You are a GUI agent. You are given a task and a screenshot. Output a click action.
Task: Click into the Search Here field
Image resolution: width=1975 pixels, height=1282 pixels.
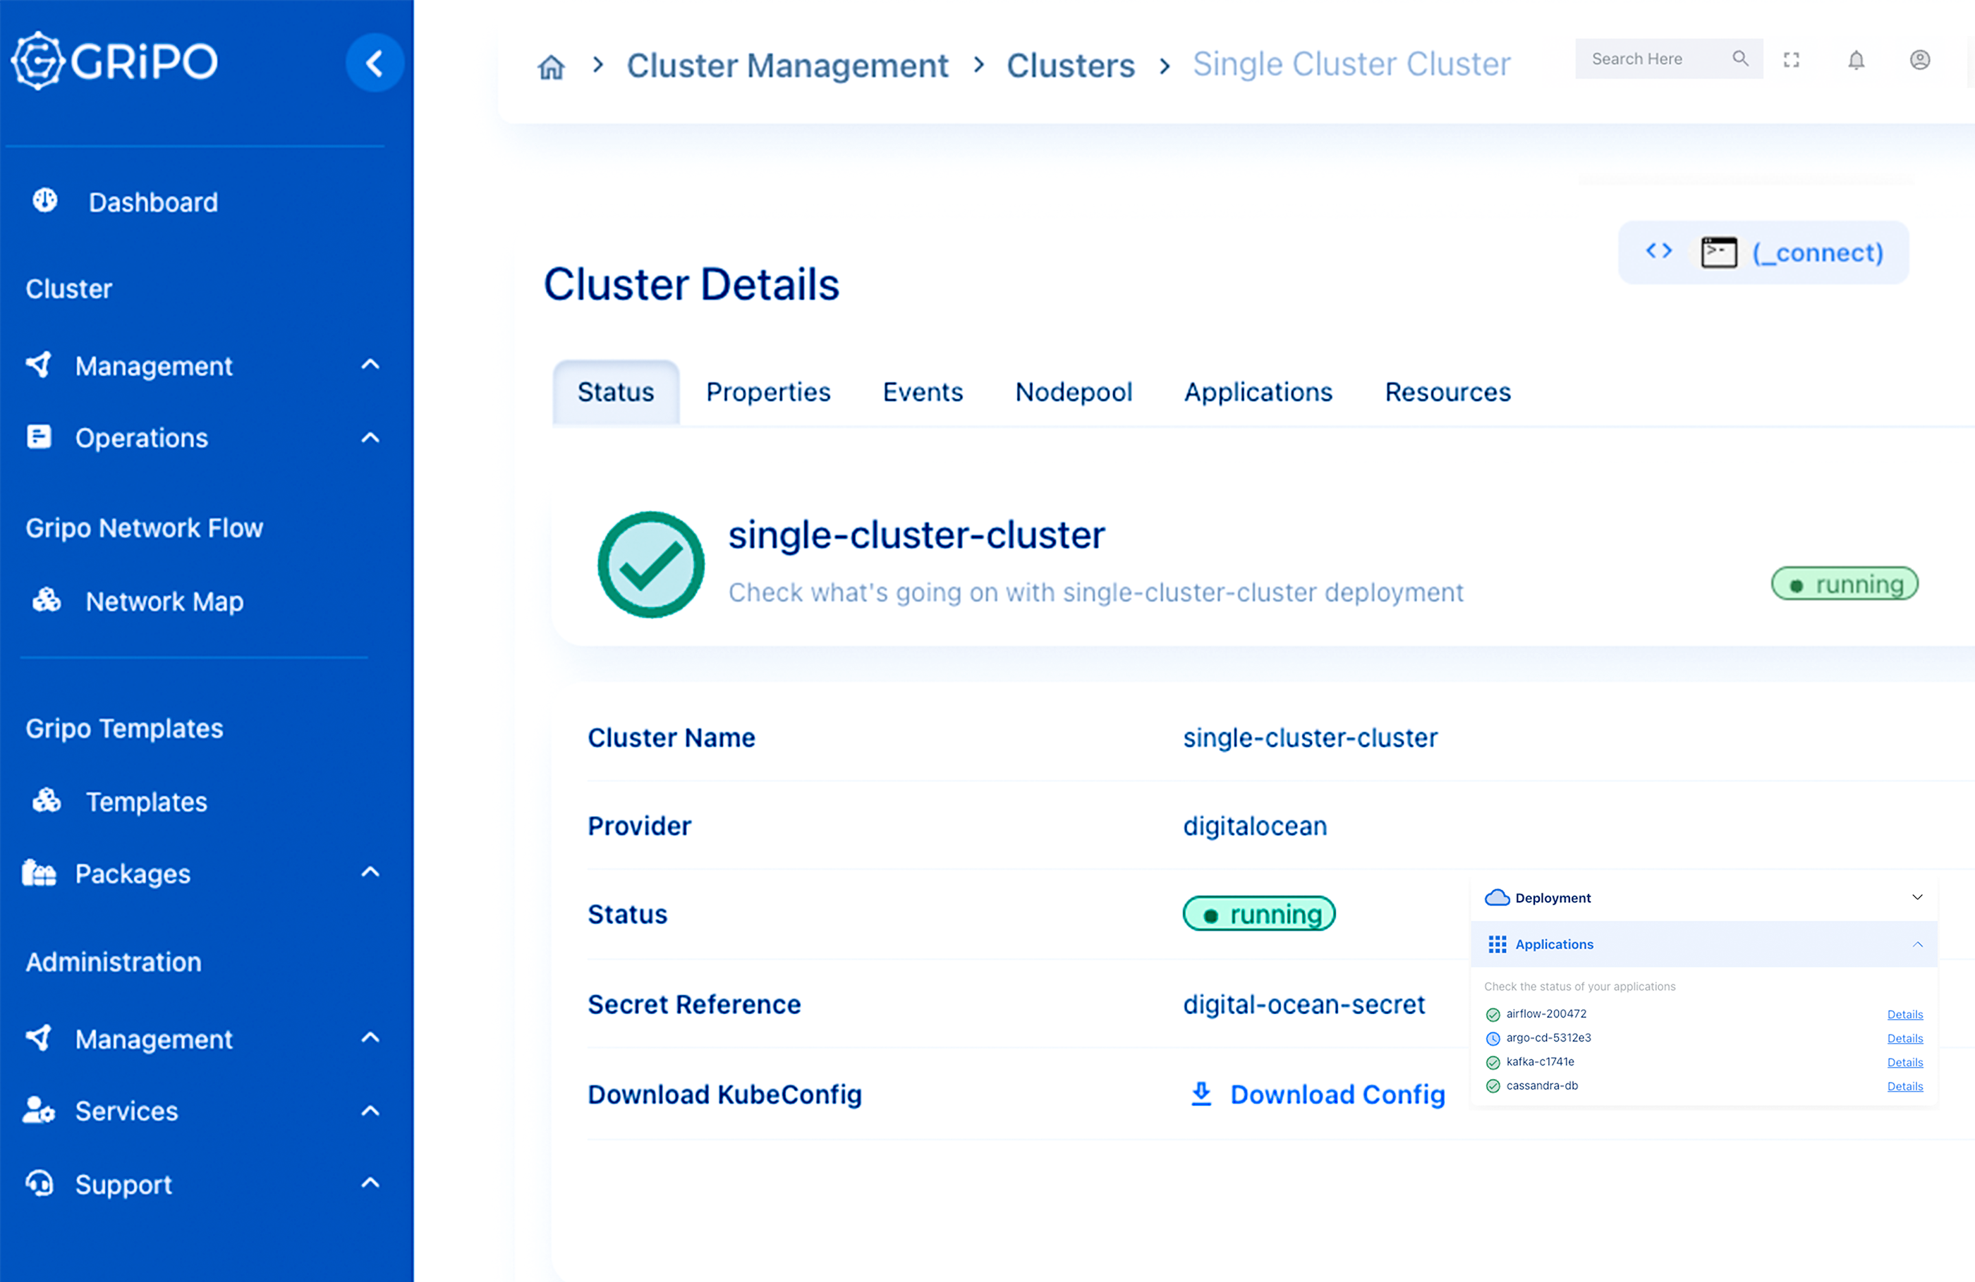click(1651, 59)
